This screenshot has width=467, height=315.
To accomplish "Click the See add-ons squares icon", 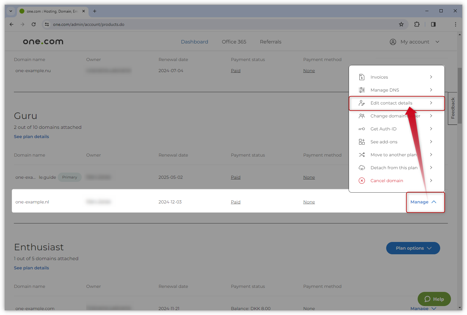I will click(362, 142).
